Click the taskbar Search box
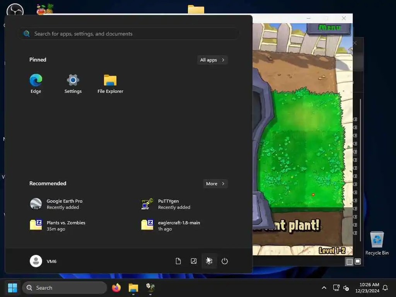Viewport: 396px width, 297px height. (x=65, y=288)
